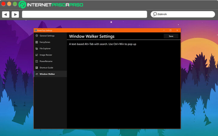The width and height of the screenshot is (218, 136).
Task: Open Shortcut Guide settings
Action: pyautogui.click(x=46, y=68)
